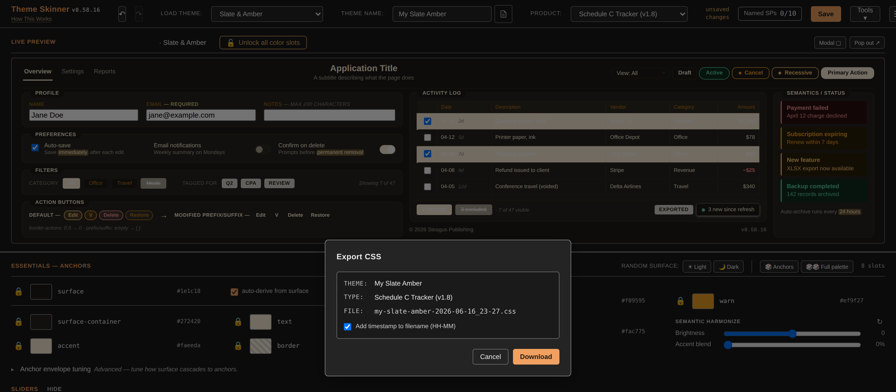Select the Travel category filter
This screenshot has height=392, width=896.
pyautogui.click(x=124, y=183)
